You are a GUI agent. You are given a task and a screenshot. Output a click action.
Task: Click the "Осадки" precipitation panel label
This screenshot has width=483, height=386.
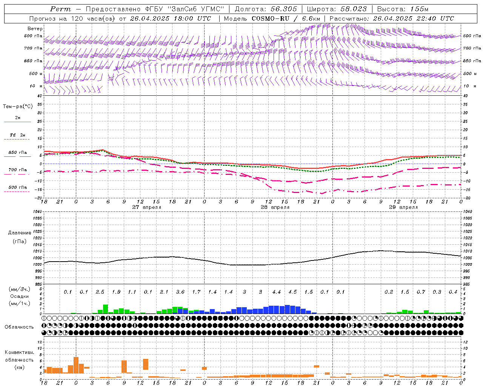[x=19, y=296]
